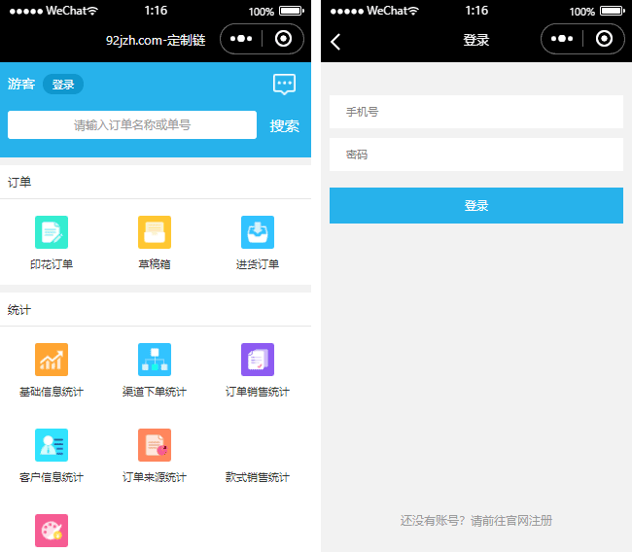Tap the 订单 section header
This screenshot has width=632, height=552.
click(x=19, y=182)
